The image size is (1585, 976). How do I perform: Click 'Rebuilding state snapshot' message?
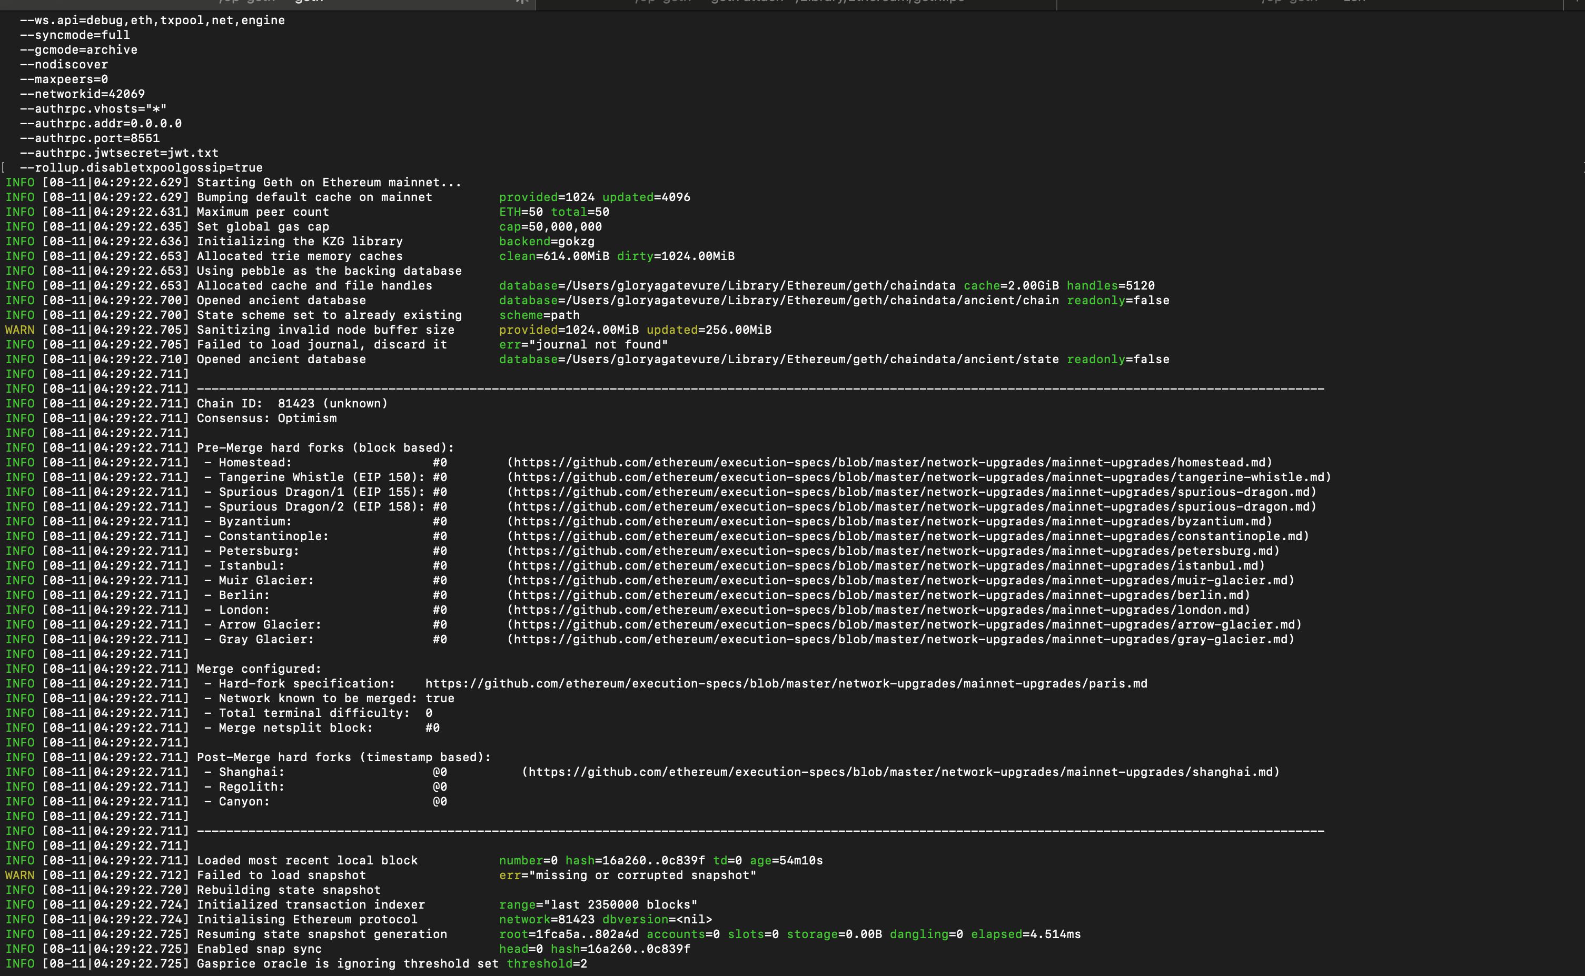(289, 890)
